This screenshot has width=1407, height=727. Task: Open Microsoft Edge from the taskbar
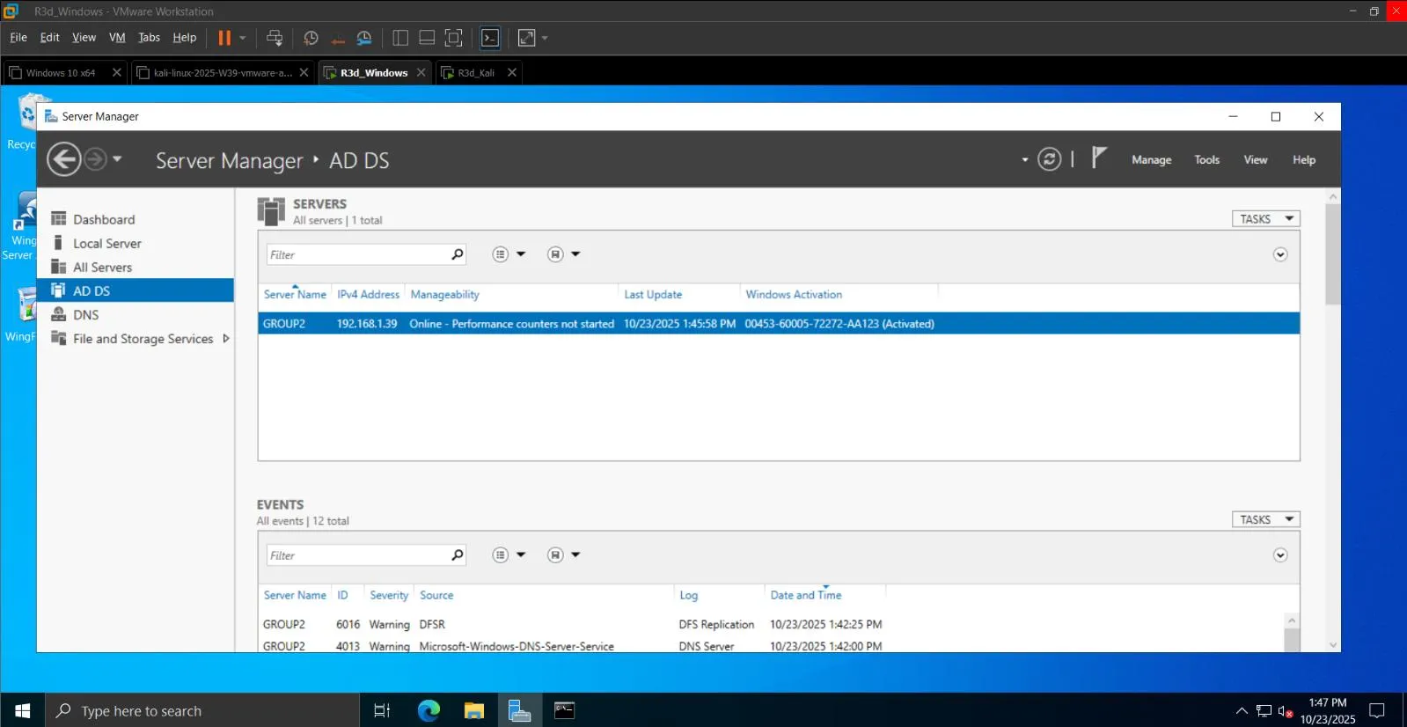coord(429,710)
